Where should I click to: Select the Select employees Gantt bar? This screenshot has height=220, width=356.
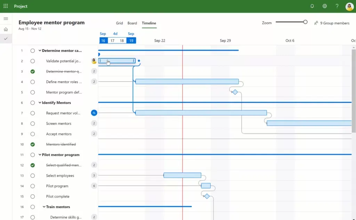click(x=182, y=175)
